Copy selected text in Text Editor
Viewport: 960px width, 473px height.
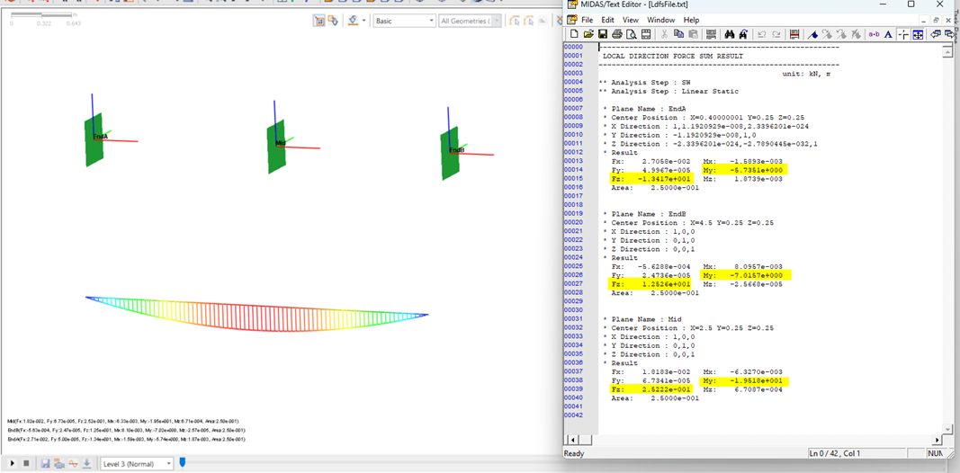678,34
